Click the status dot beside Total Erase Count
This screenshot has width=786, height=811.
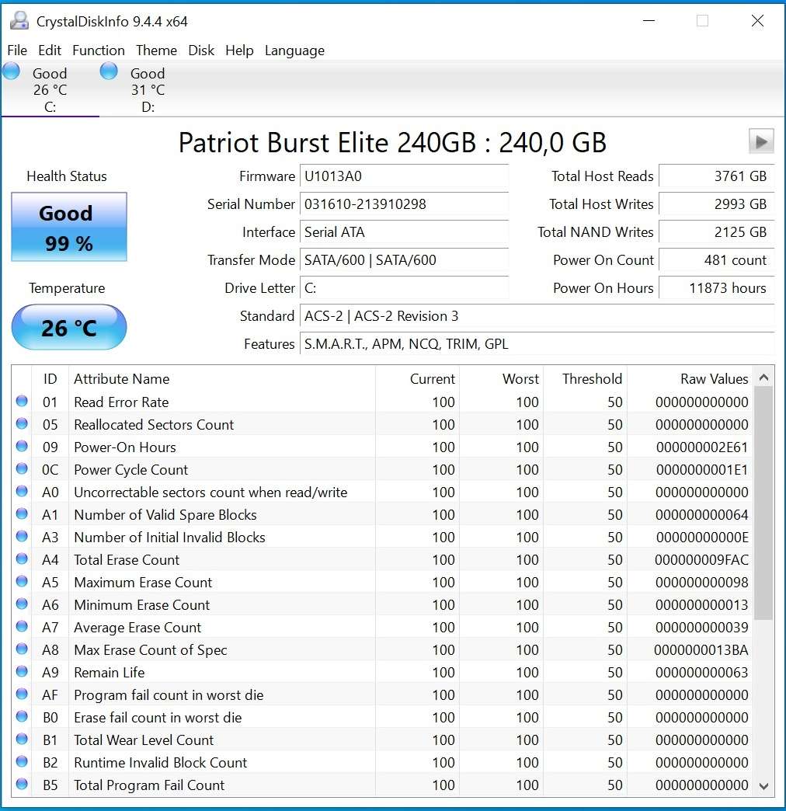[x=21, y=559]
